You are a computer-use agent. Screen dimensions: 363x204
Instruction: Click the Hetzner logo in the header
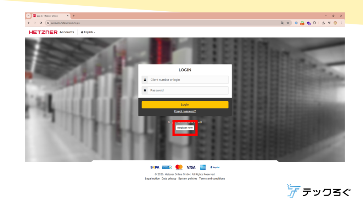click(x=43, y=32)
